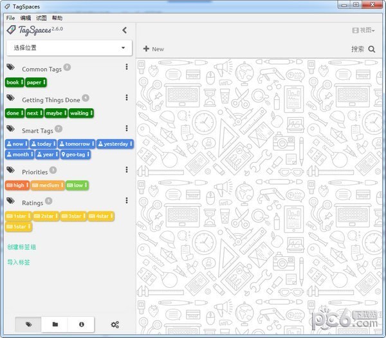Screen dimensions: 386x338
Task: Open Smart Tags three-dot menu
Action: [127, 129]
